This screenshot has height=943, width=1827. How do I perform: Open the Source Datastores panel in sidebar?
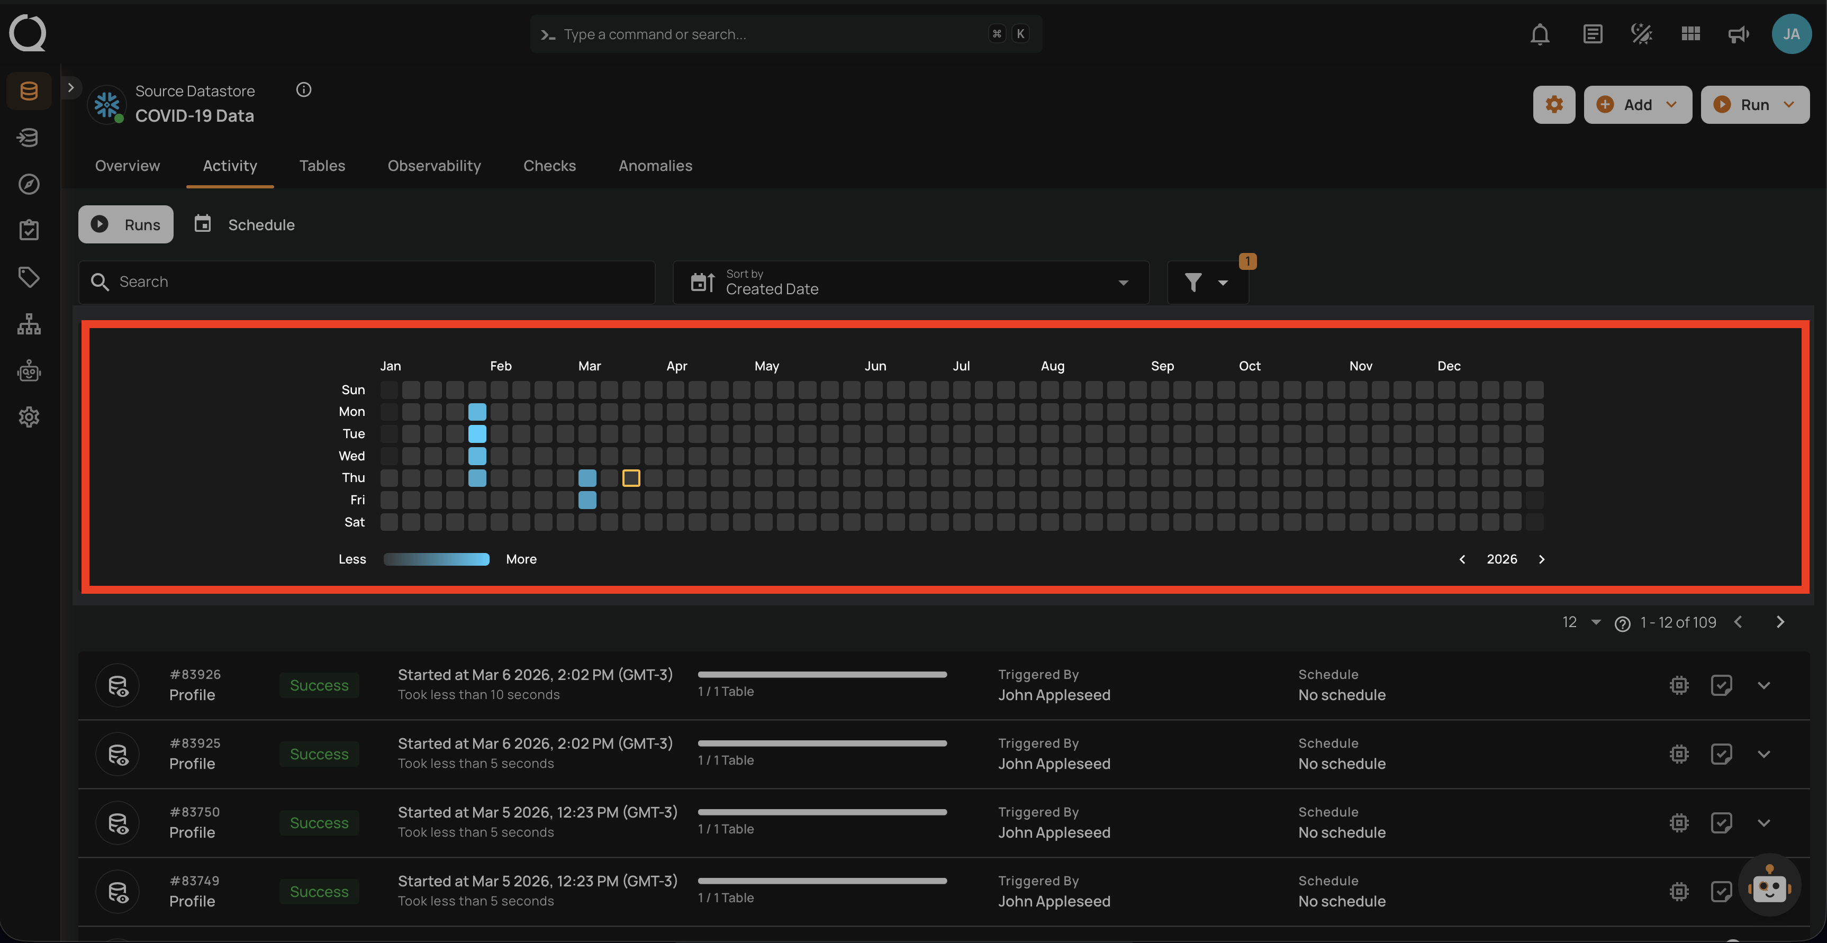click(x=29, y=91)
